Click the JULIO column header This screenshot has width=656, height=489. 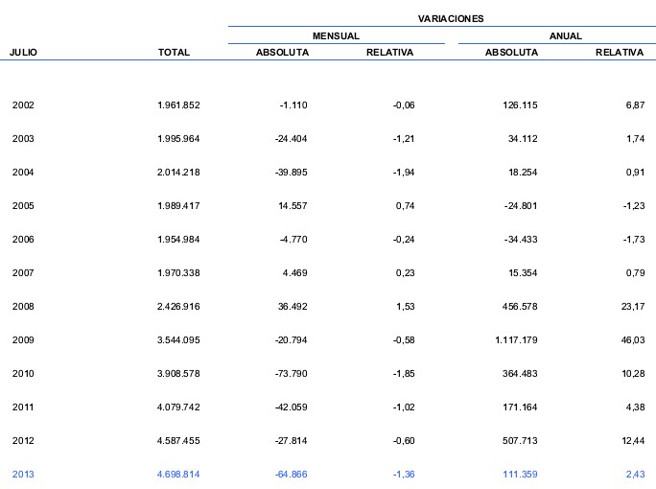23,53
